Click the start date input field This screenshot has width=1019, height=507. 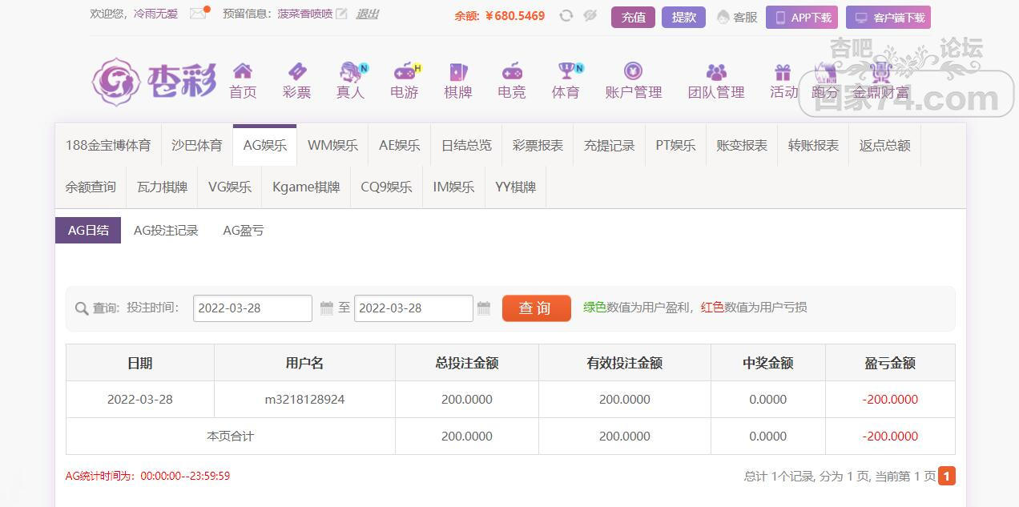[252, 308]
